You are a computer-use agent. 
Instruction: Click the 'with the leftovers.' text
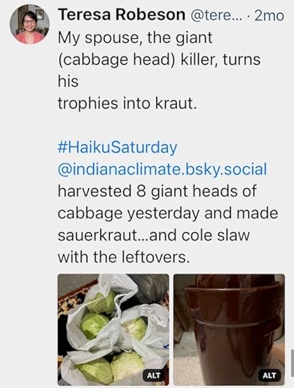(x=123, y=257)
